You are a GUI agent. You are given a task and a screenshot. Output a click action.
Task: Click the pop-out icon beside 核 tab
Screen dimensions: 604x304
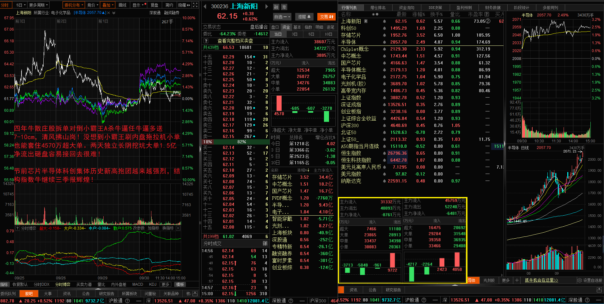pyautogui.click(x=195, y=294)
